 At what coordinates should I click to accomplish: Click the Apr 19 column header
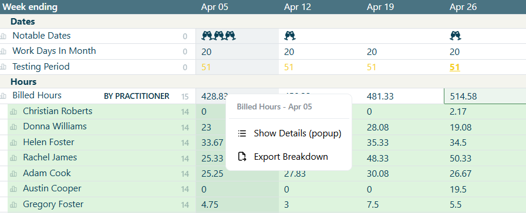pos(380,7)
